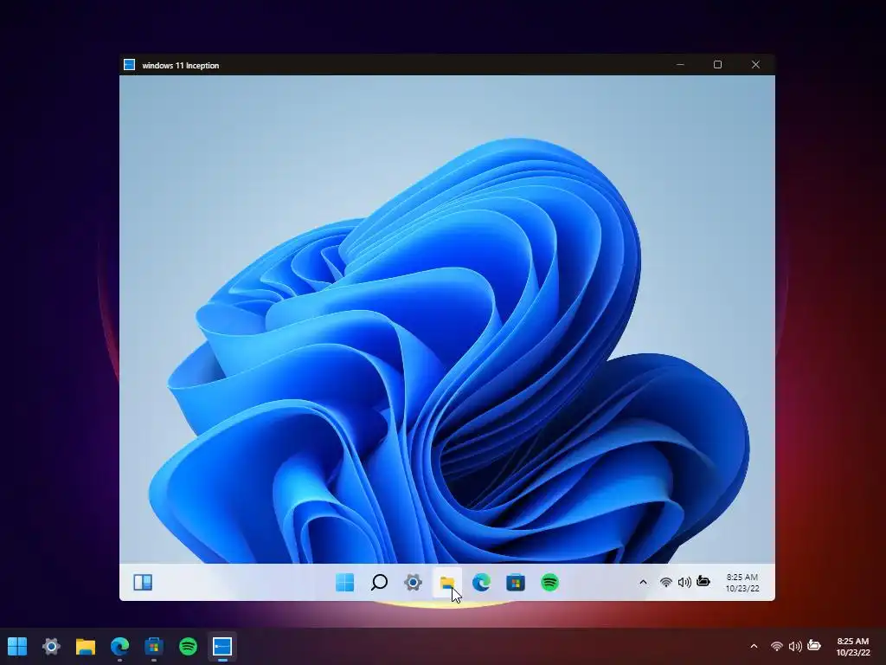
Task: Minimize the windows 11 Inception window
Action: pyautogui.click(x=680, y=64)
